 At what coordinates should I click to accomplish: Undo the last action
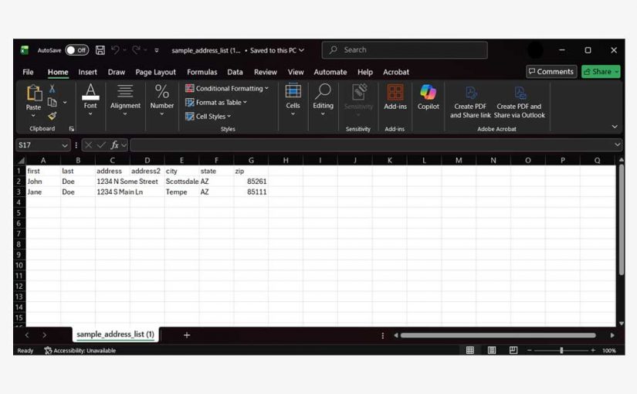click(115, 50)
